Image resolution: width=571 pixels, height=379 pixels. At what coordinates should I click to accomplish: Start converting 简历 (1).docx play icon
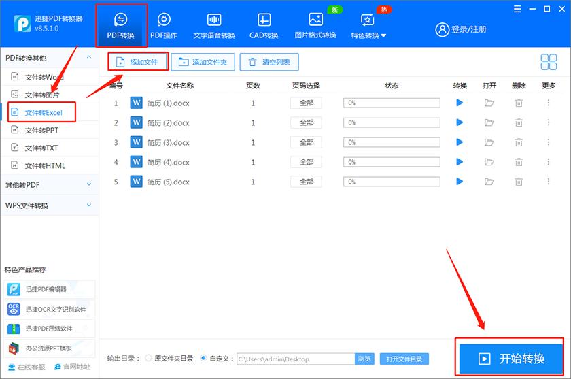click(x=460, y=103)
